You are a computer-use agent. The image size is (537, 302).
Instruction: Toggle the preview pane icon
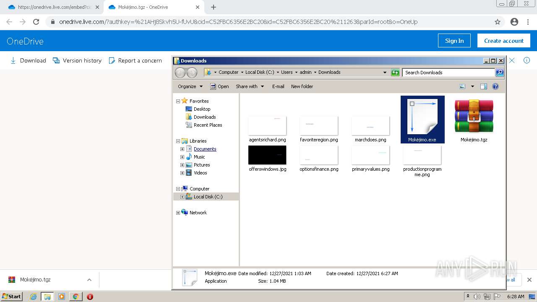point(484,86)
